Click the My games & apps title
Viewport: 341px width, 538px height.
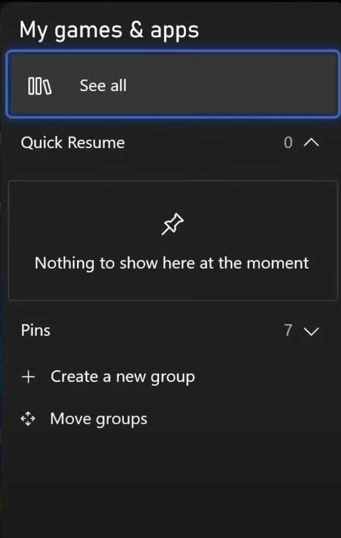pos(109,30)
